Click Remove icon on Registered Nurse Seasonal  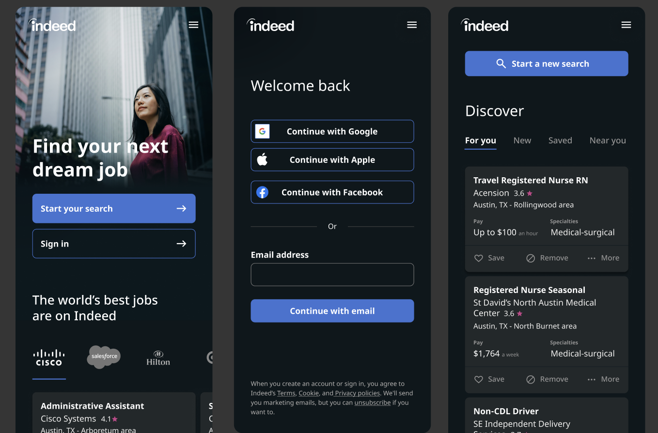point(531,379)
